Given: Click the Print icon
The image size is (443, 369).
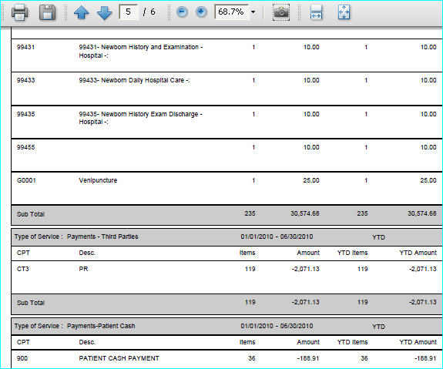Looking at the screenshot, I should tap(19, 12).
